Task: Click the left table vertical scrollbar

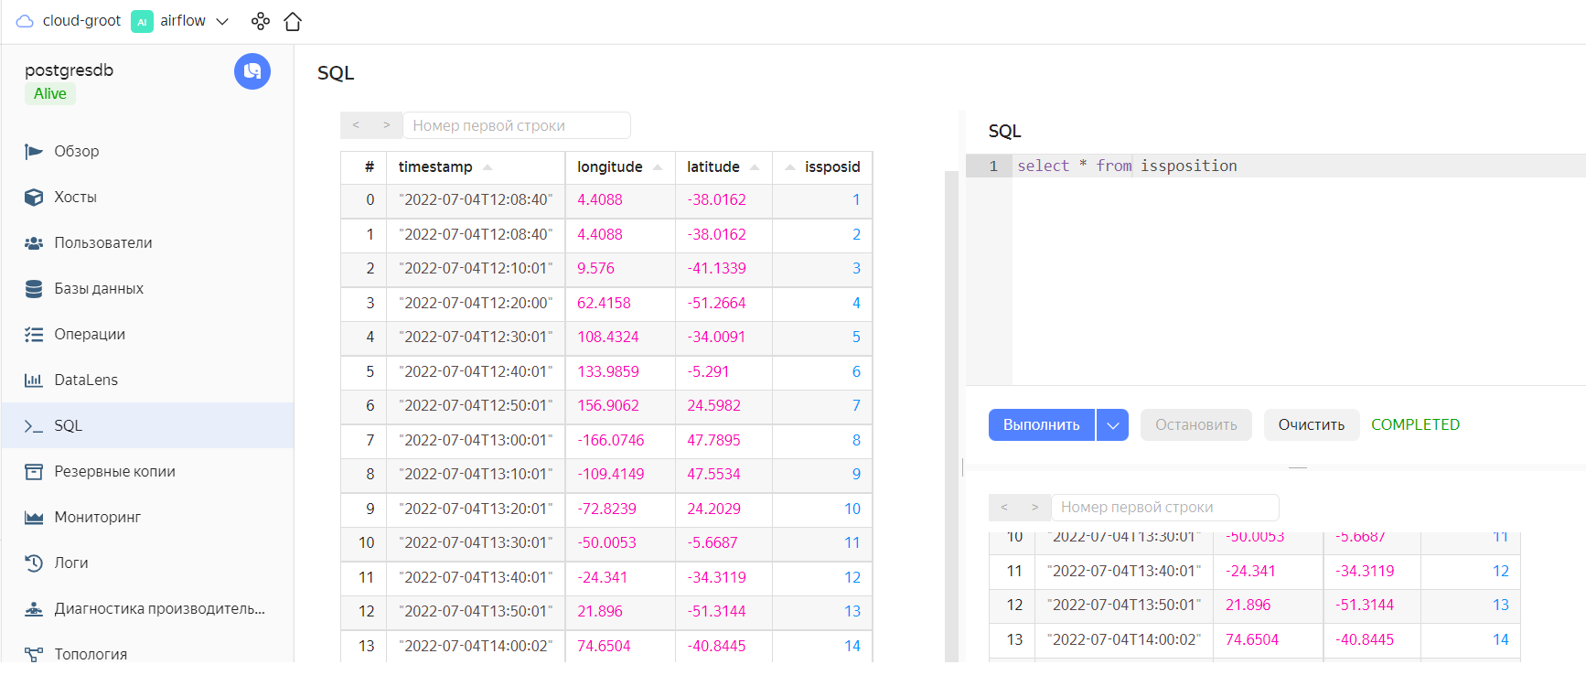Action: coord(951,416)
